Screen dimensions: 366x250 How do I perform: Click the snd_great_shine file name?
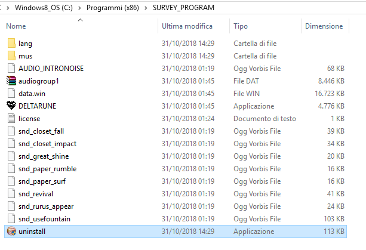(x=44, y=156)
